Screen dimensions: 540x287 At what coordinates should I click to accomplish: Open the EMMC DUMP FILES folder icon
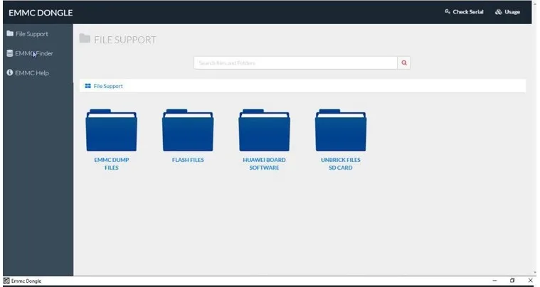111,130
